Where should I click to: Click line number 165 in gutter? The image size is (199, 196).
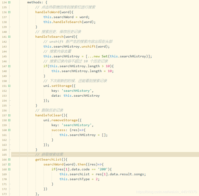4,155
